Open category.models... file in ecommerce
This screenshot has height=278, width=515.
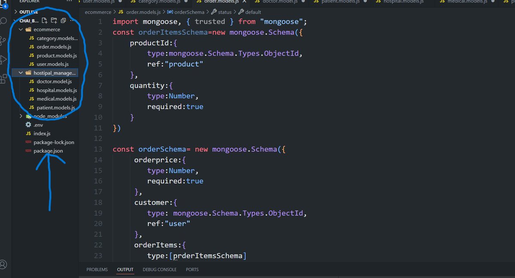pos(57,38)
